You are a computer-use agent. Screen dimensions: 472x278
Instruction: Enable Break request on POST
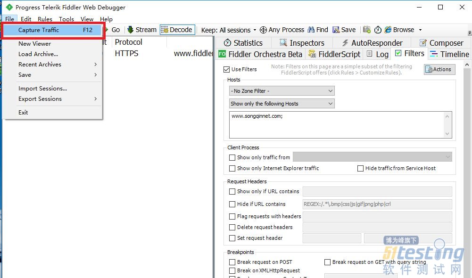[232, 262]
